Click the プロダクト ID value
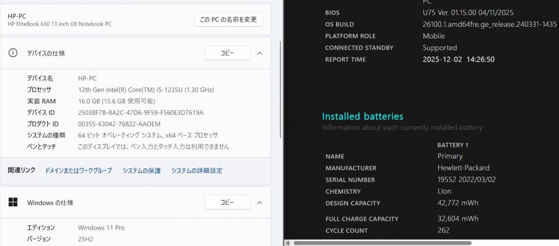The height and width of the screenshot is (246, 559). 119,124
